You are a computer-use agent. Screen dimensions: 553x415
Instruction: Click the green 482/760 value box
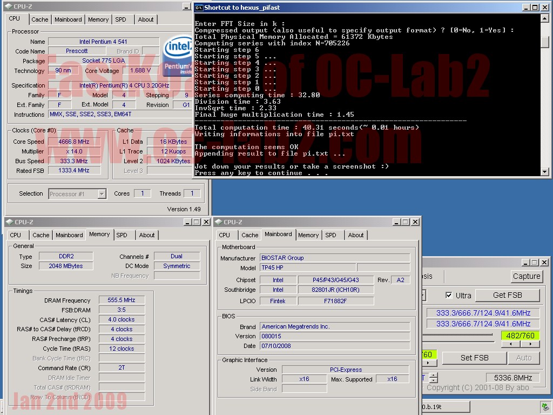(520, 336)
